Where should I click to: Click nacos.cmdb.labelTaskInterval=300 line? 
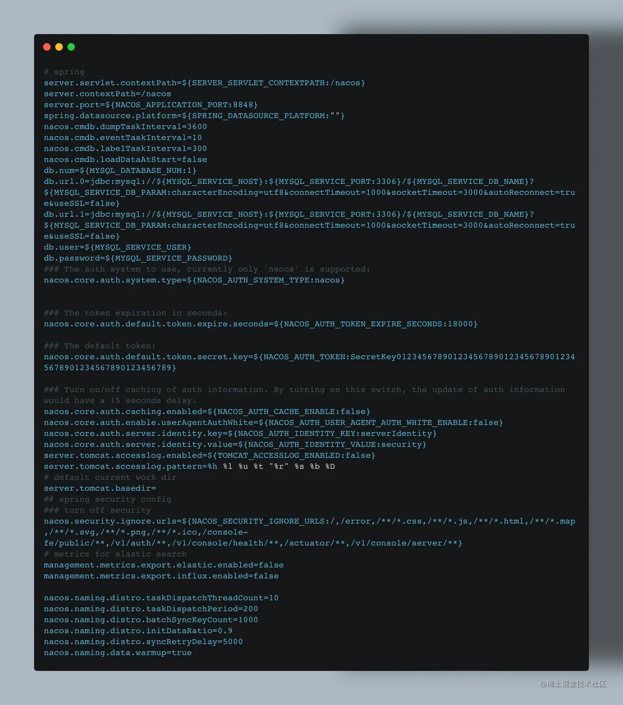[x=126, y=148]
